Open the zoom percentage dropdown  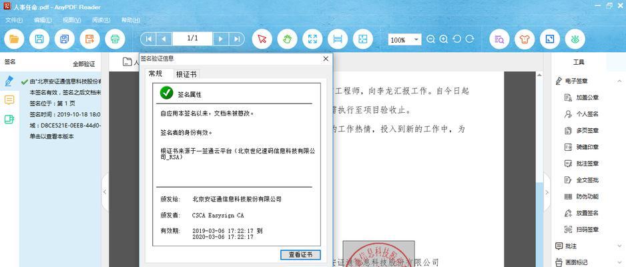(416, 39)
